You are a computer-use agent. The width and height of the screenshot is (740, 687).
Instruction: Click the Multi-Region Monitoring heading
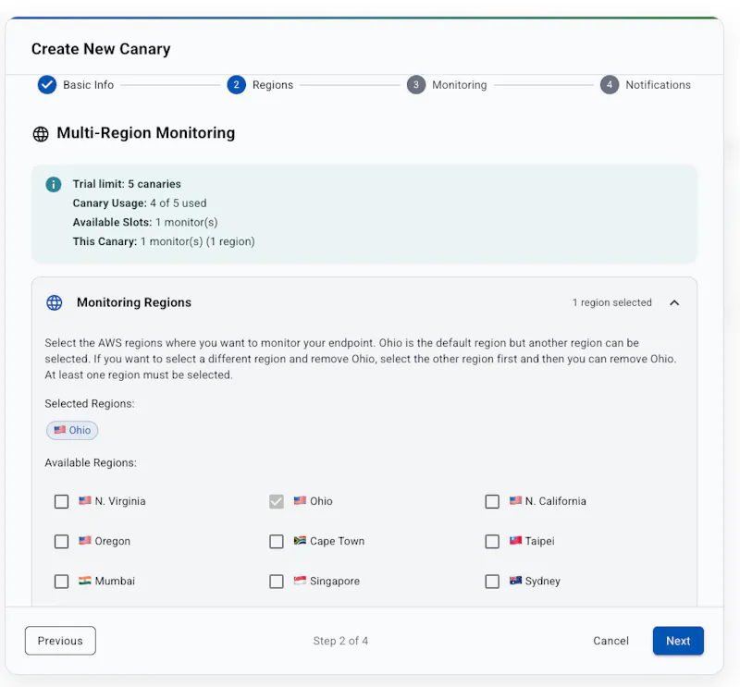tap(146, 133)
